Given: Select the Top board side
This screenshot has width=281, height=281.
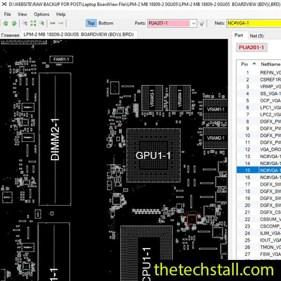Looking at the screenshot, I should tap(91, 23).
